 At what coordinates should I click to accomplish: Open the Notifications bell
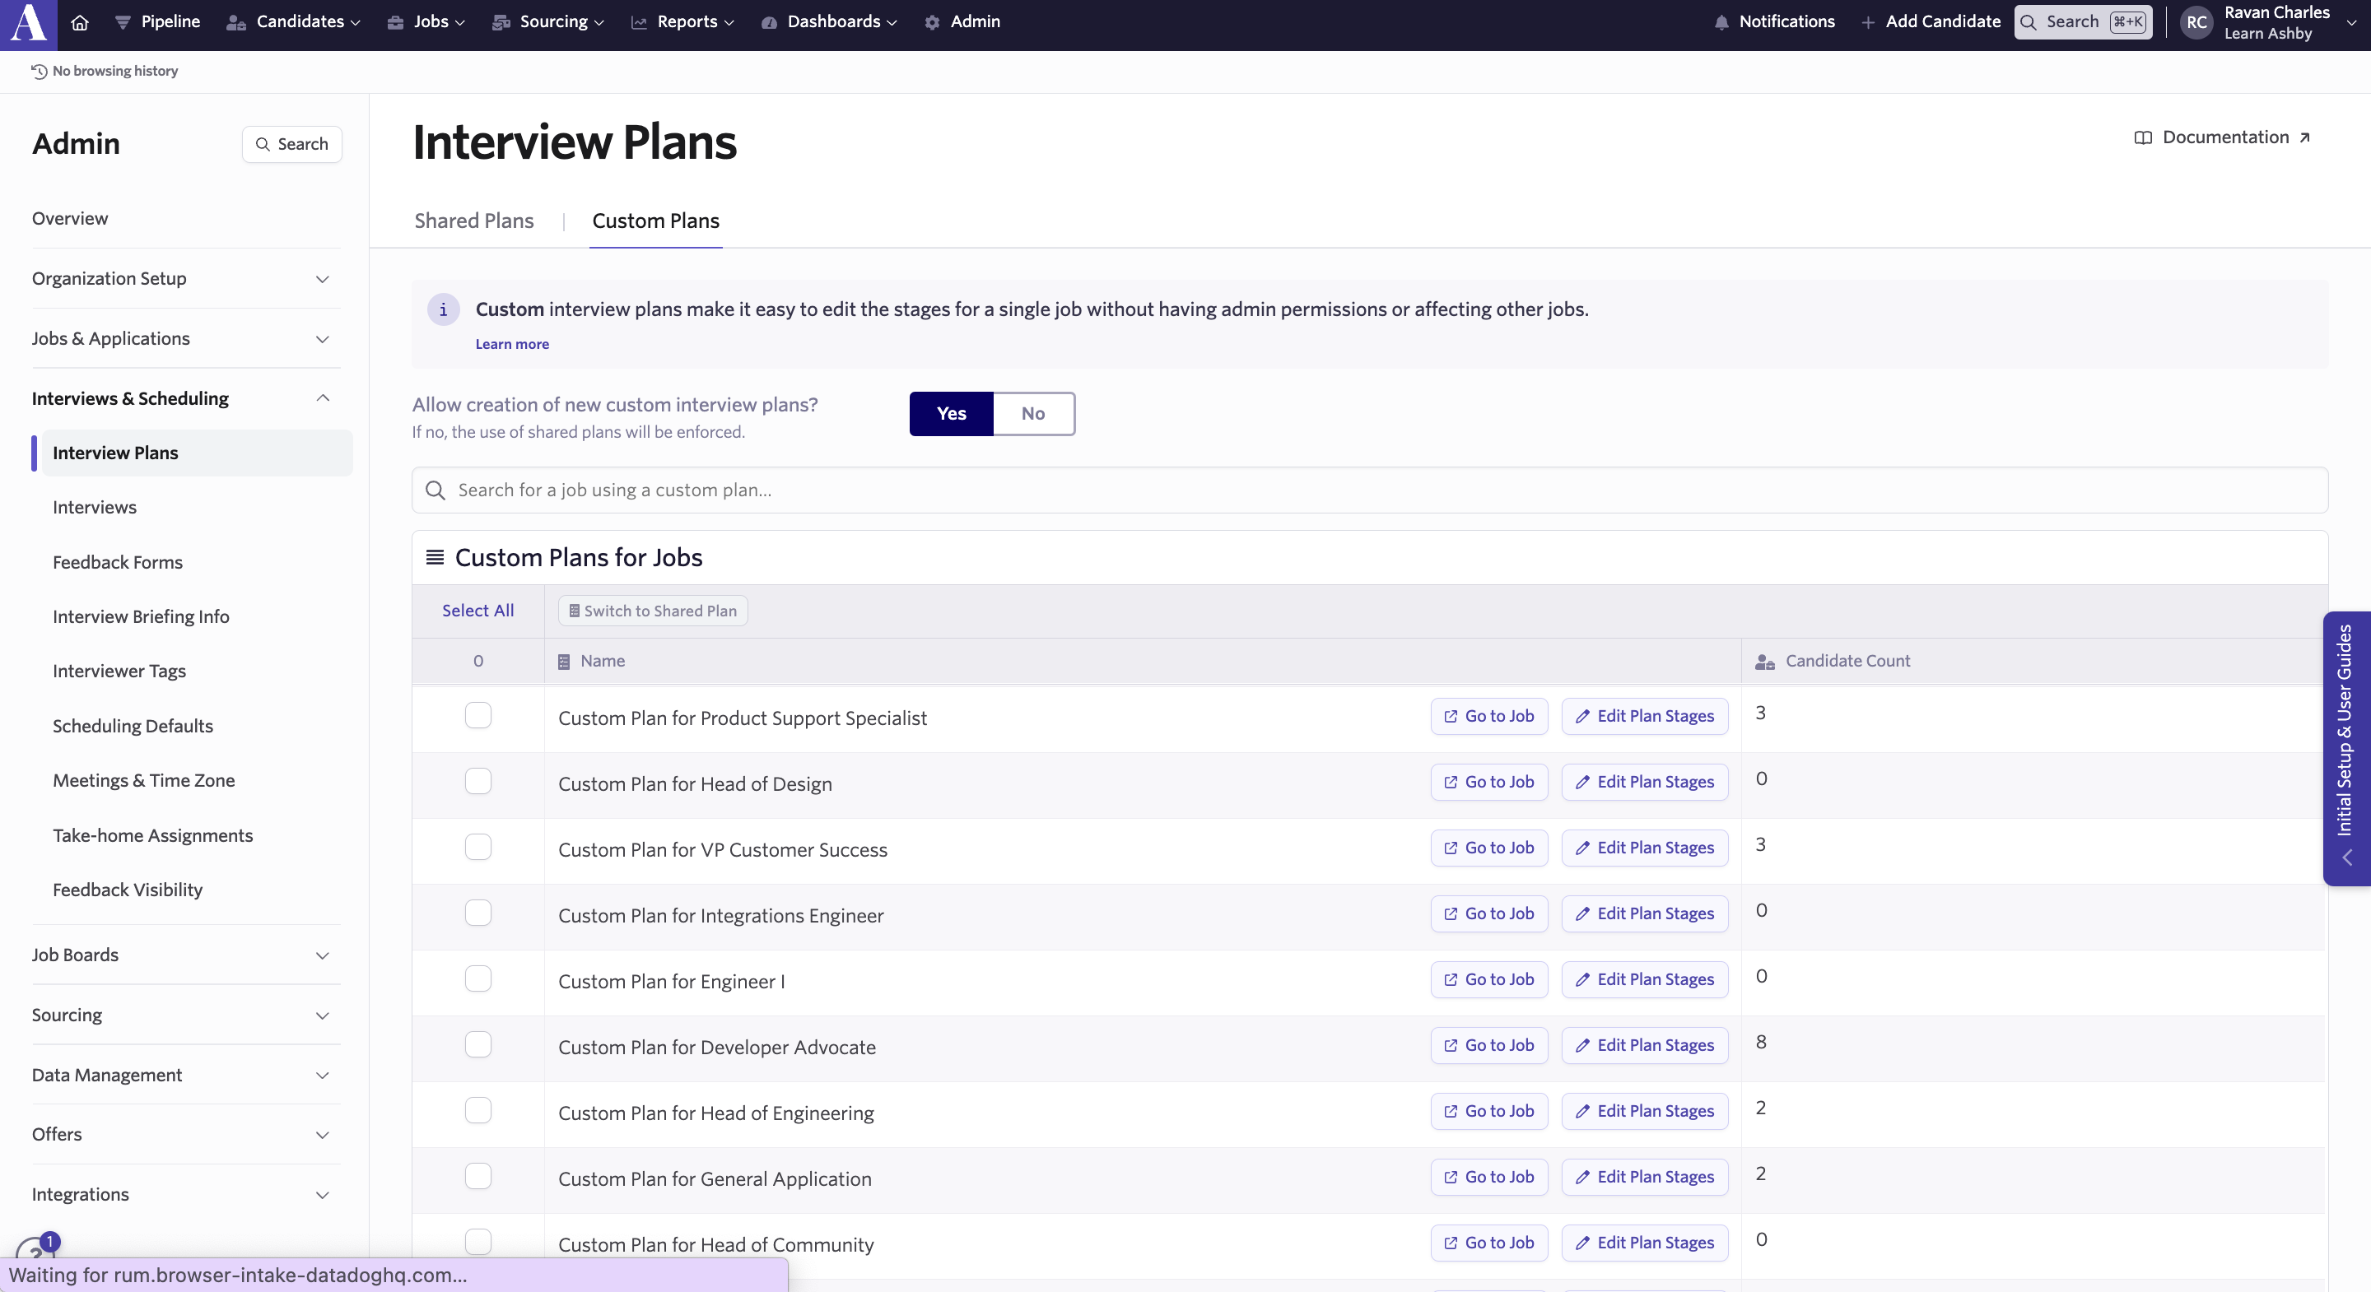[x=1723, y=22]
